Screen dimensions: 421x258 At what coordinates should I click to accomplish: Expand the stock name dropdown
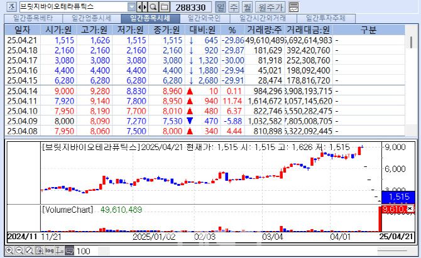pyautogui.click(x=131, y=6)
